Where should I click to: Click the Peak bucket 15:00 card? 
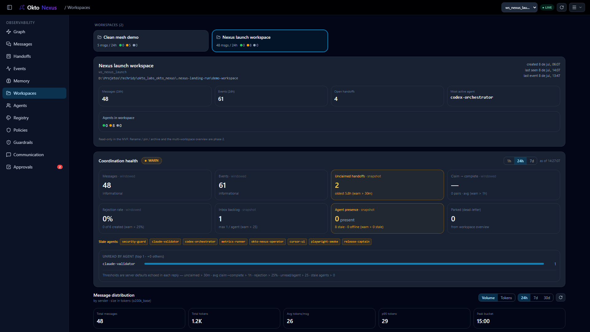coord(519,318)
